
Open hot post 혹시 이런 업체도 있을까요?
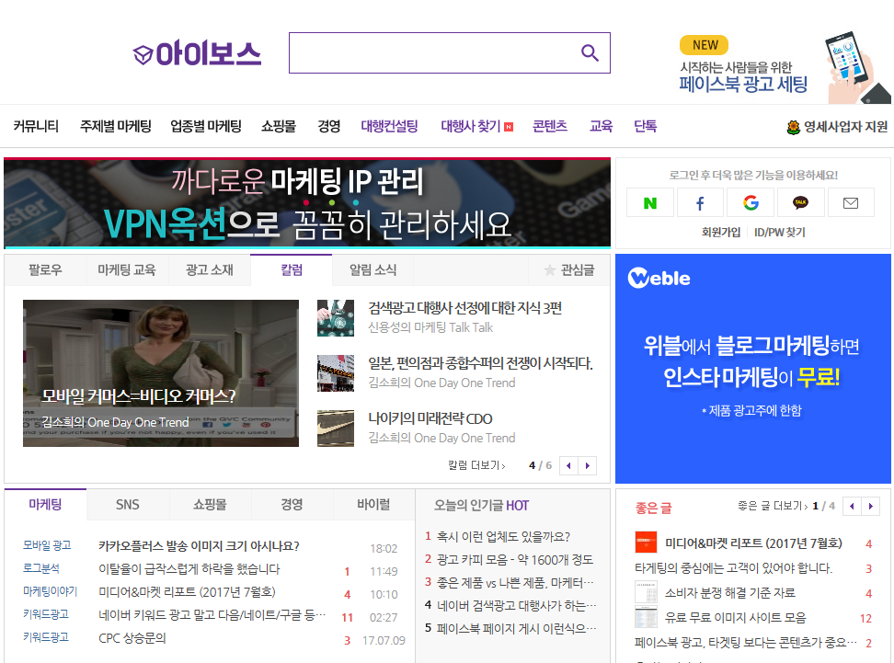point(503,536)
